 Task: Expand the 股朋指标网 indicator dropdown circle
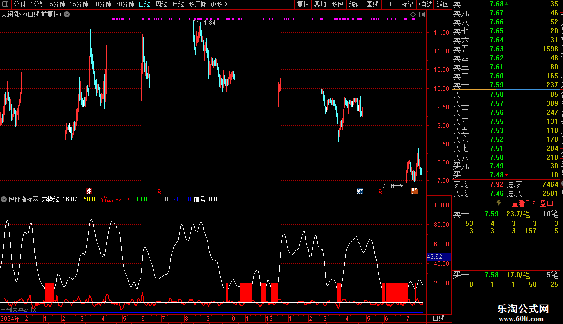coord(4,199)
